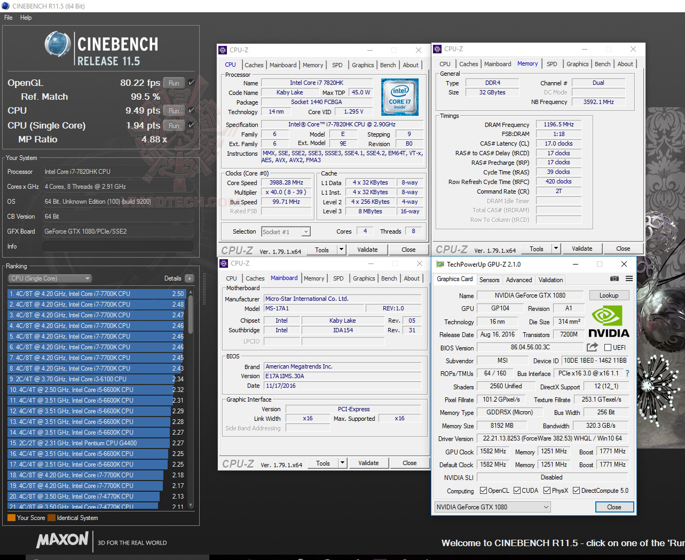Toggle the DirectCompute 5.0 checkbox

pyautogui.click(x=576, y=491)
